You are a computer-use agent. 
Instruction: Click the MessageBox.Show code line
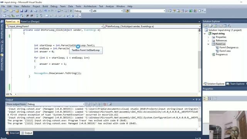point(58,73)
